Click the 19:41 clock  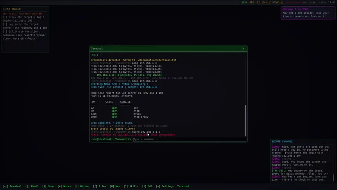(x=332, y=2)
